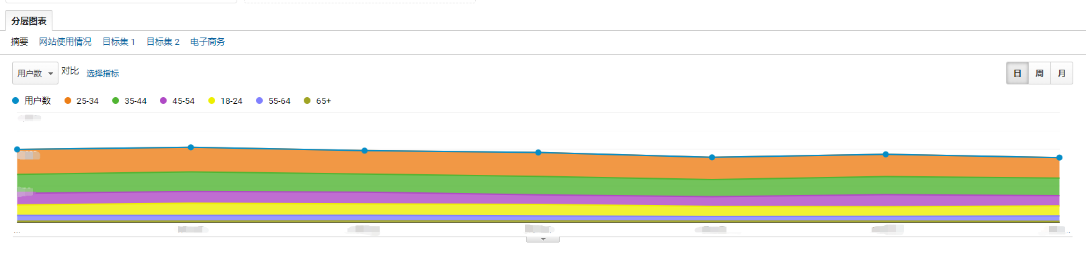Set the chart granularity to 周

click(1039, 73)
